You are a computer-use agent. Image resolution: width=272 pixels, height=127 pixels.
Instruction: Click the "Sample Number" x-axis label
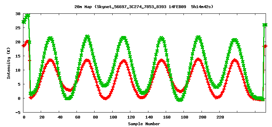click(x=144, y=124)
